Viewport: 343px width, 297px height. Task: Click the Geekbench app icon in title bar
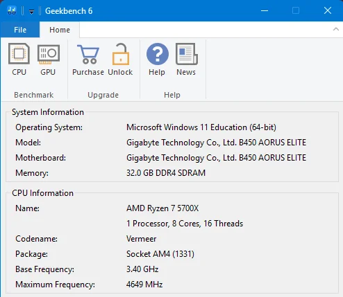[x=12, y=10]
